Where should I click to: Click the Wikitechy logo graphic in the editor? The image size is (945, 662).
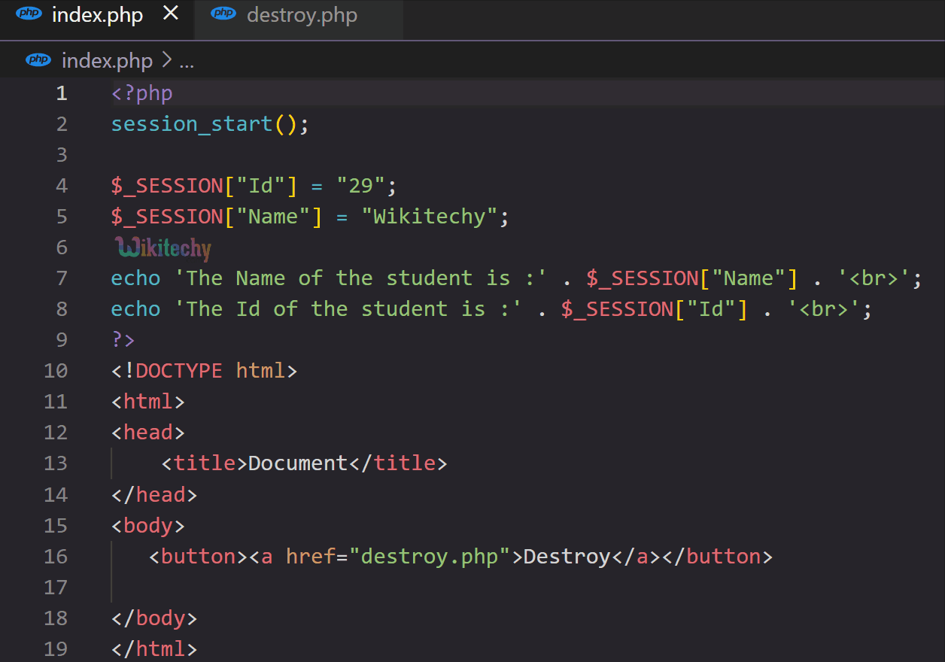pos(162,247)
